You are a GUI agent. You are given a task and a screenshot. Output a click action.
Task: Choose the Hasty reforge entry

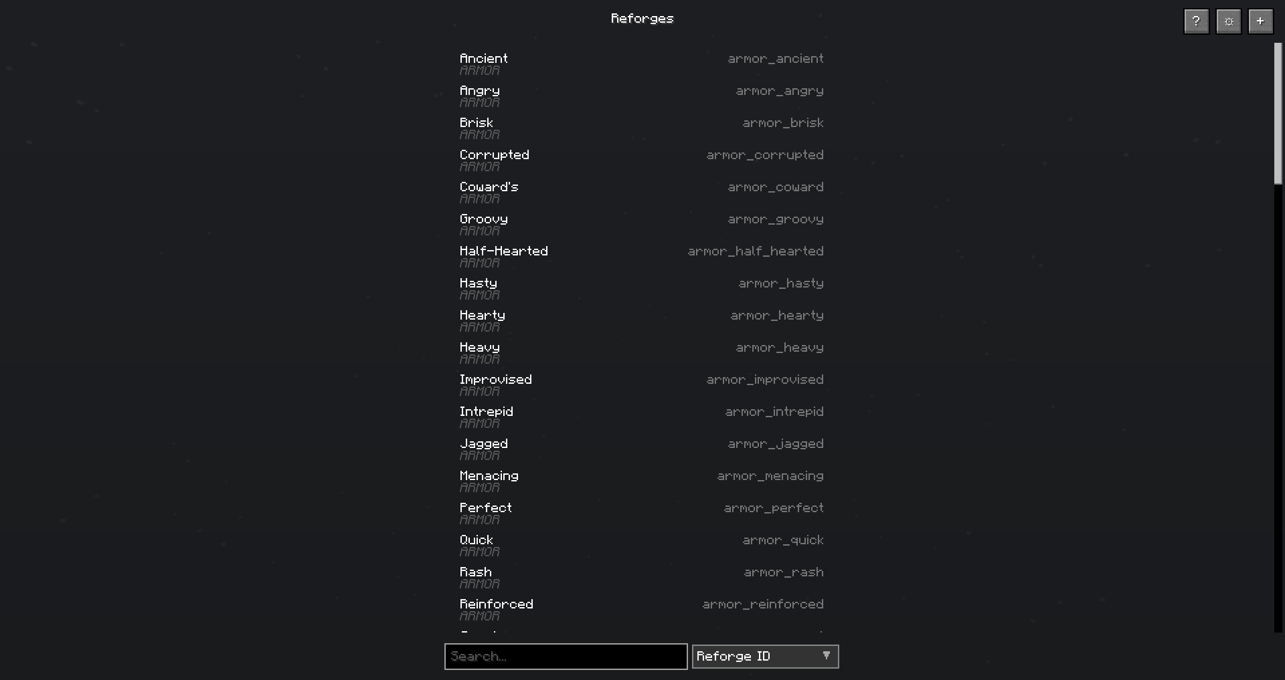pos(642,289)
